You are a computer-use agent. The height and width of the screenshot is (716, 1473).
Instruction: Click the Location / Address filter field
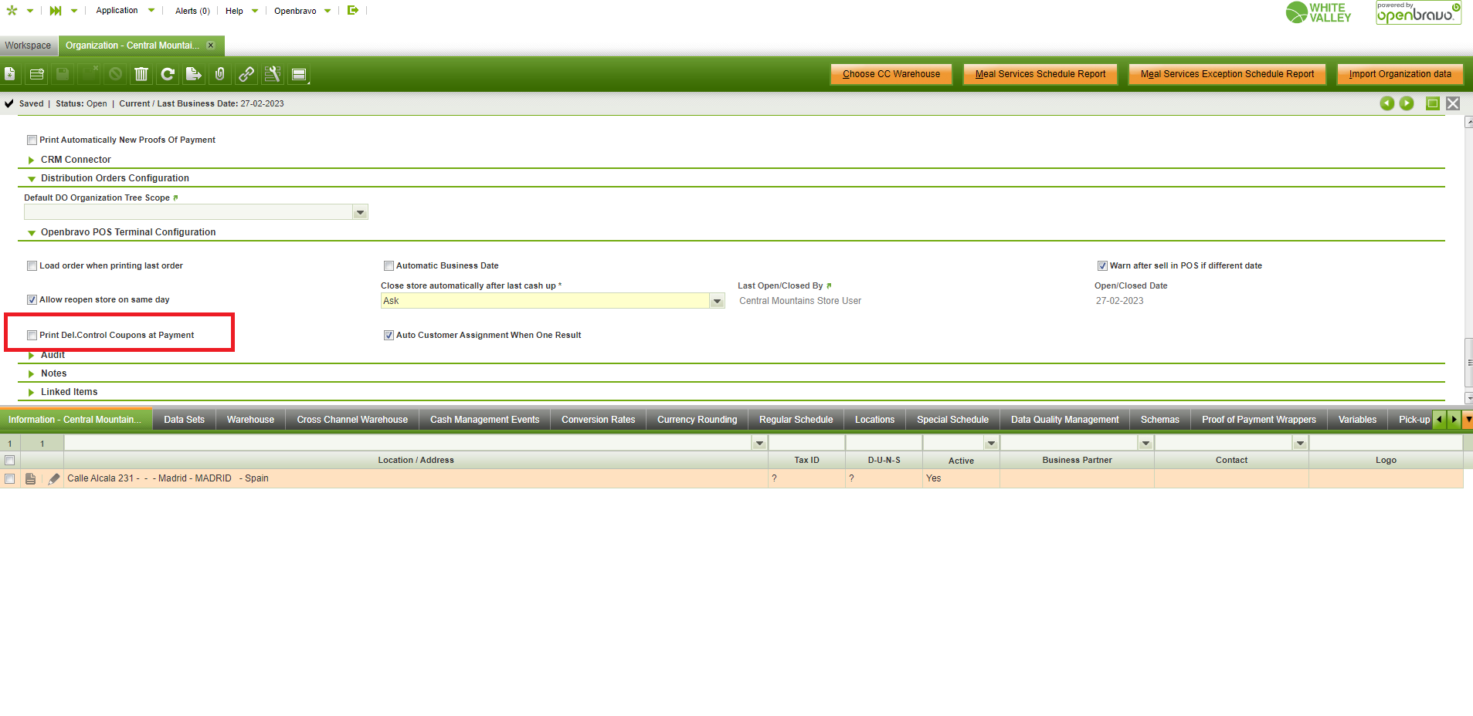coord(408,443)
